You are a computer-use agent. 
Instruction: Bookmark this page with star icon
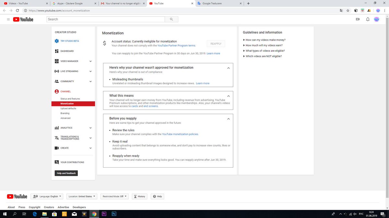tap(348, 10)
